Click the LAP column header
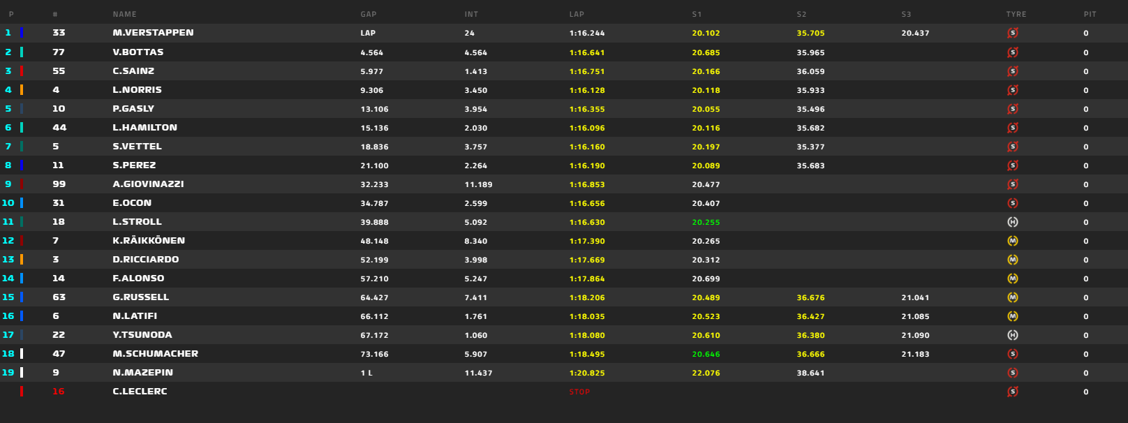1128x423 pixels. pos(577,14)
